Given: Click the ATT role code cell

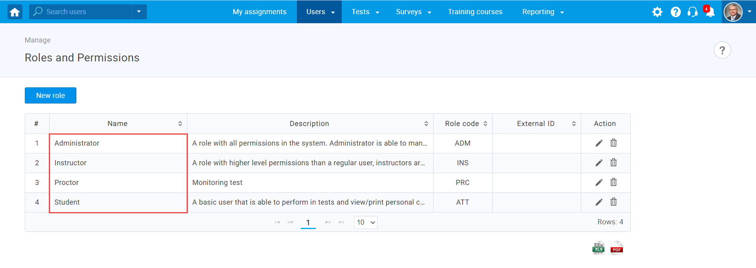Looking at the screenshot, I should click(463, 202).
